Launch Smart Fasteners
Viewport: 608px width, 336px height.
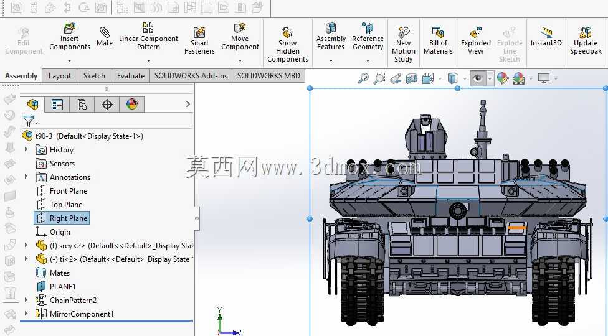pos(199,40)
